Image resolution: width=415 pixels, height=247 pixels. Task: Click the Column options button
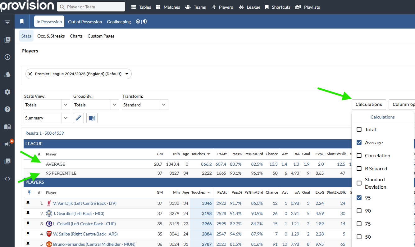coord(402,104)
